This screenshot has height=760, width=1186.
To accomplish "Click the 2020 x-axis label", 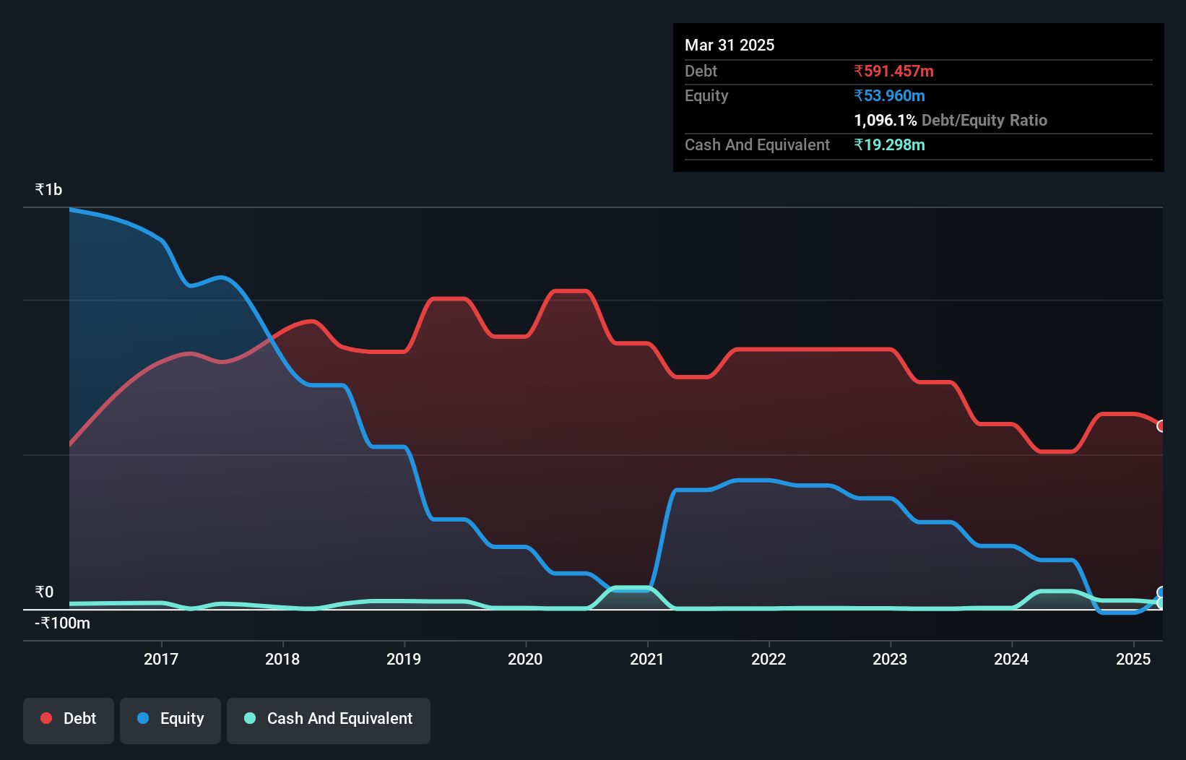I will 525,659.
